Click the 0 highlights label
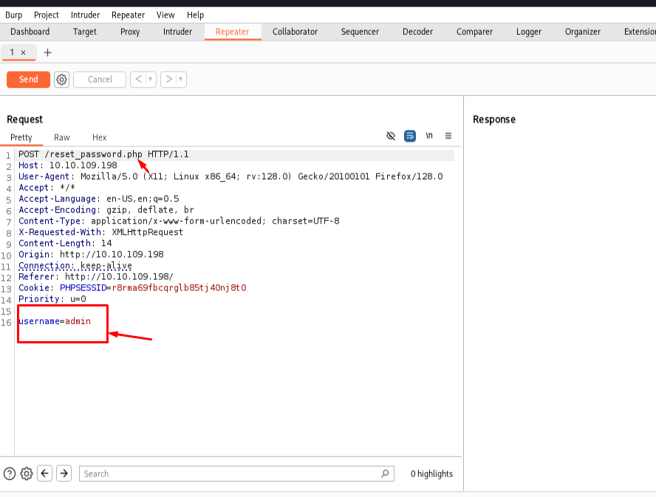This screenshot has width=656, height=497. tap(431, 473)
